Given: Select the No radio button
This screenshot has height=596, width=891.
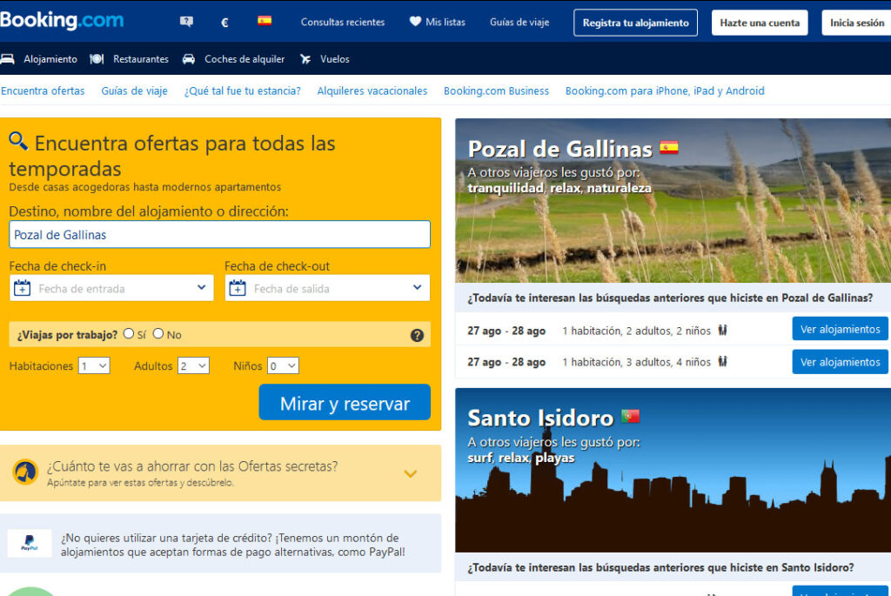Looking at the screenshot, I should pos(158,333).
